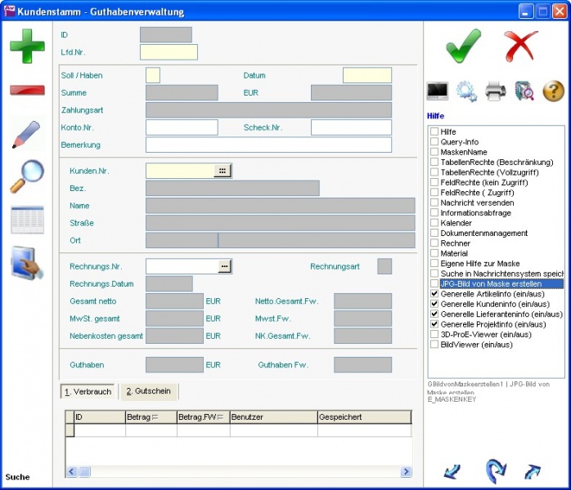The width and height of the screenshot is (571, 490).
Task: Cancel with the red X icon
Action: pos(521,46)
